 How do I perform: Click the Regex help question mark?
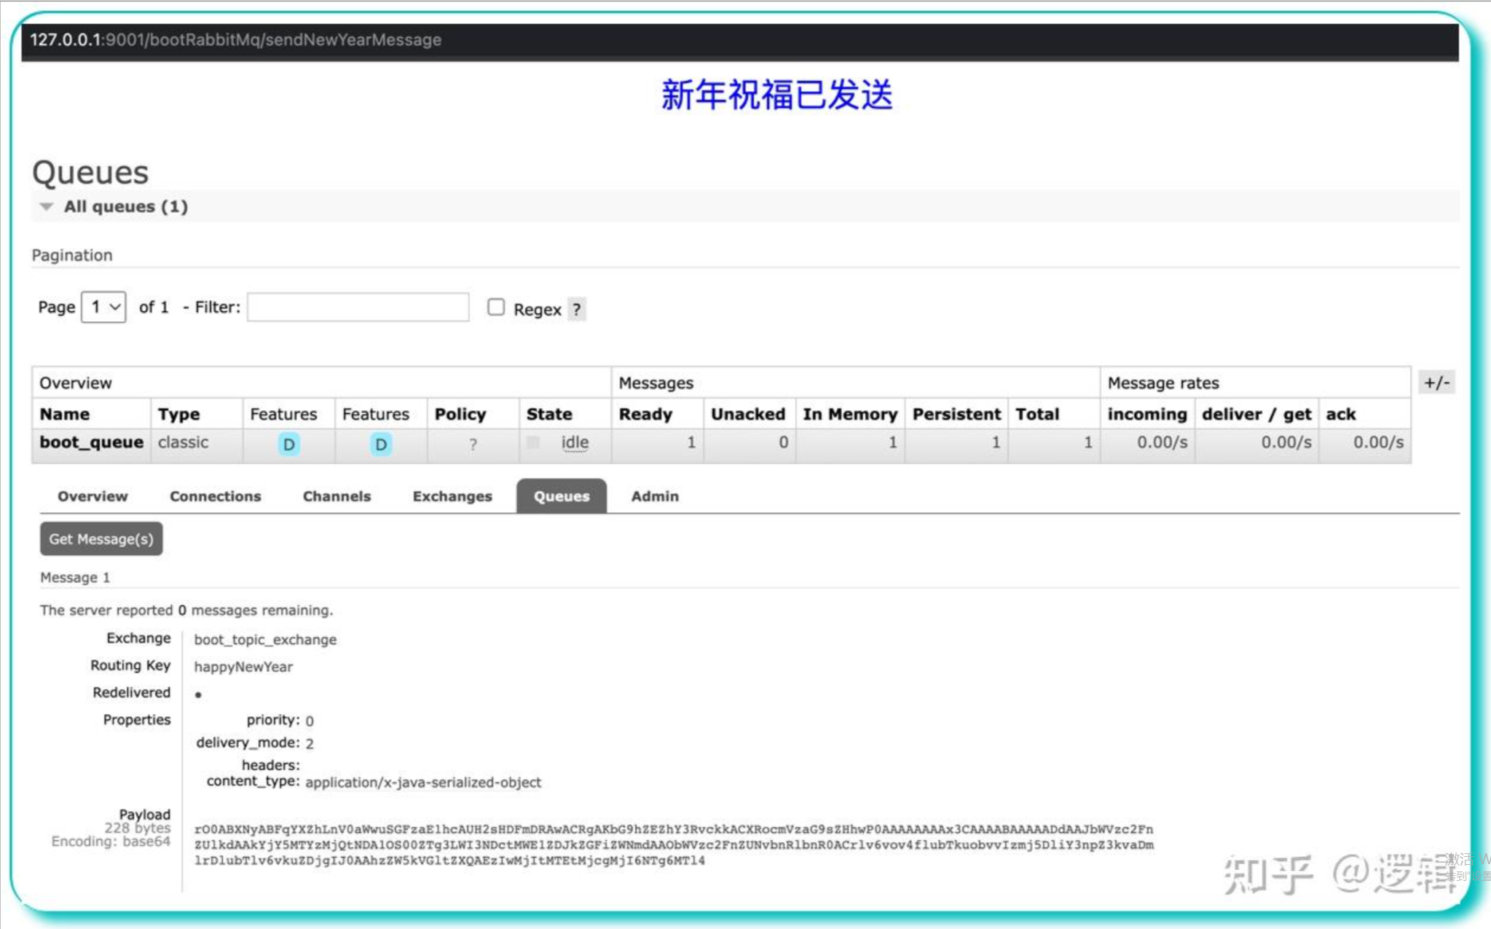click(576, 310)
